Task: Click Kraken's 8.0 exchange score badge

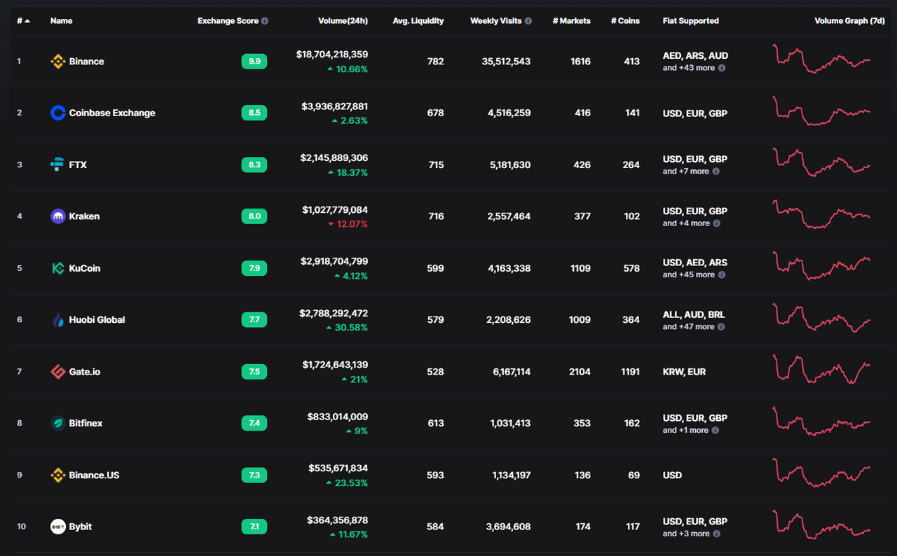Action: (254, 216)
